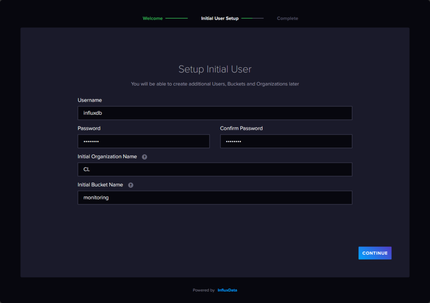The width and height of the screenshot is (430, 303).
Task: Select the Welcome step in the wizard
Action: (152, 18)
